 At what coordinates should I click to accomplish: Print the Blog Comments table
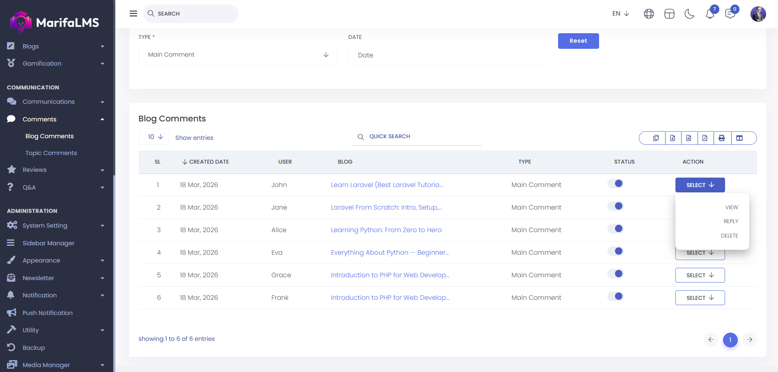coord(722,138)
